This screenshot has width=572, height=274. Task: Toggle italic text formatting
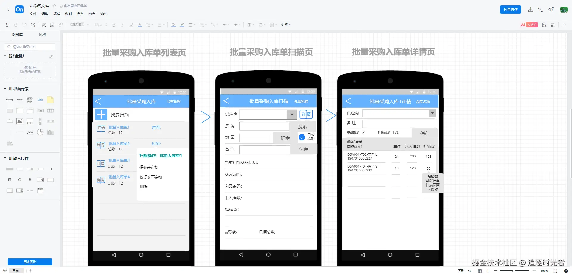pyautogui.click(x=122, y=25)
